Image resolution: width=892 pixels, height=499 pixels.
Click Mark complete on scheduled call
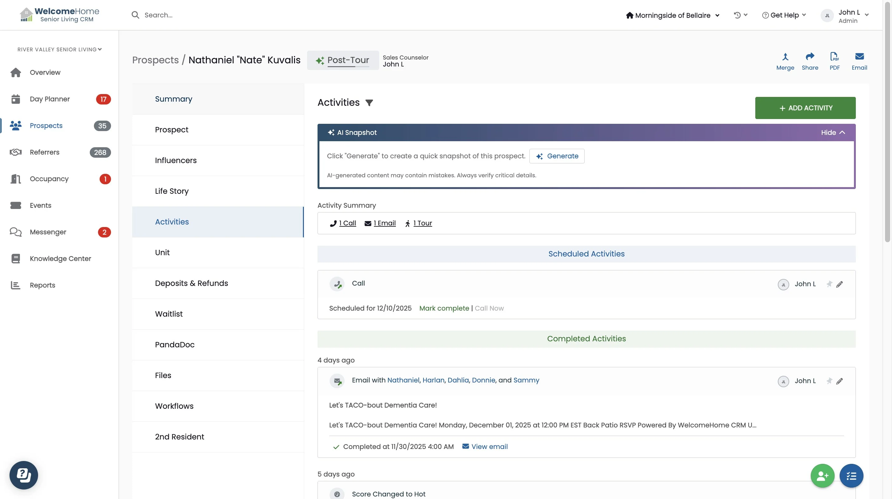(x=444, y=308)
